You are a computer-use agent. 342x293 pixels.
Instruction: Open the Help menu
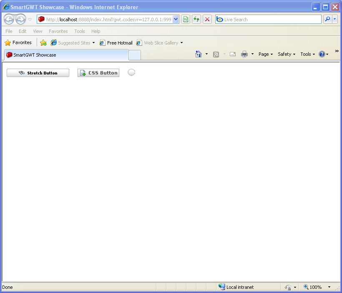point(96,31)
